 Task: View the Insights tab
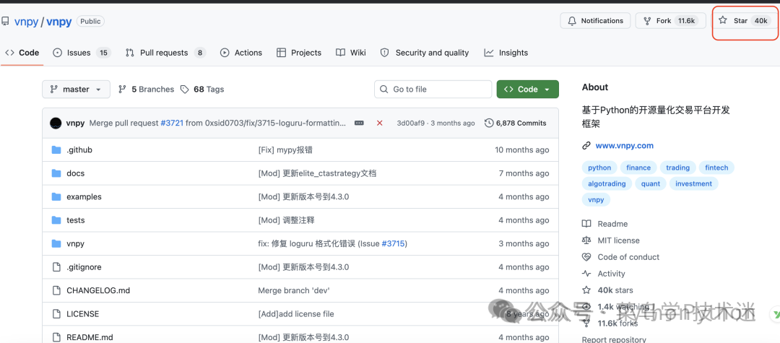tap(506, 53)
